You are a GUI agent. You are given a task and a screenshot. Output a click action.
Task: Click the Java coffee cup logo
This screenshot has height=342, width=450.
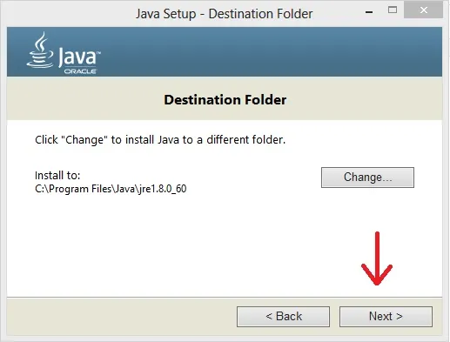tap(40, 50)
